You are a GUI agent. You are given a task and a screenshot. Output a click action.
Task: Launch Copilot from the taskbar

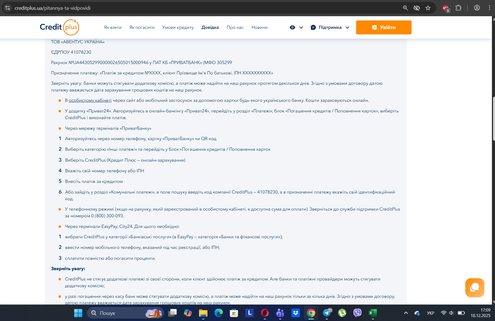tap(188, 313)
